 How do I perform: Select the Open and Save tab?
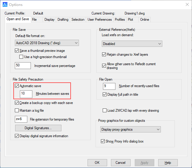[x=18, y=19]
